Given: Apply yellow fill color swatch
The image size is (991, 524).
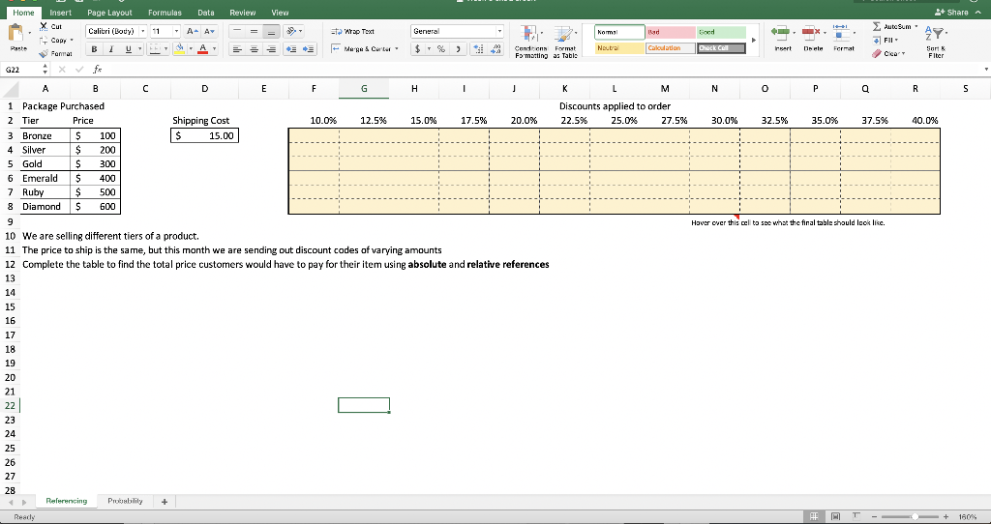Looking at the screenshot, I should [x=179, y=48].
